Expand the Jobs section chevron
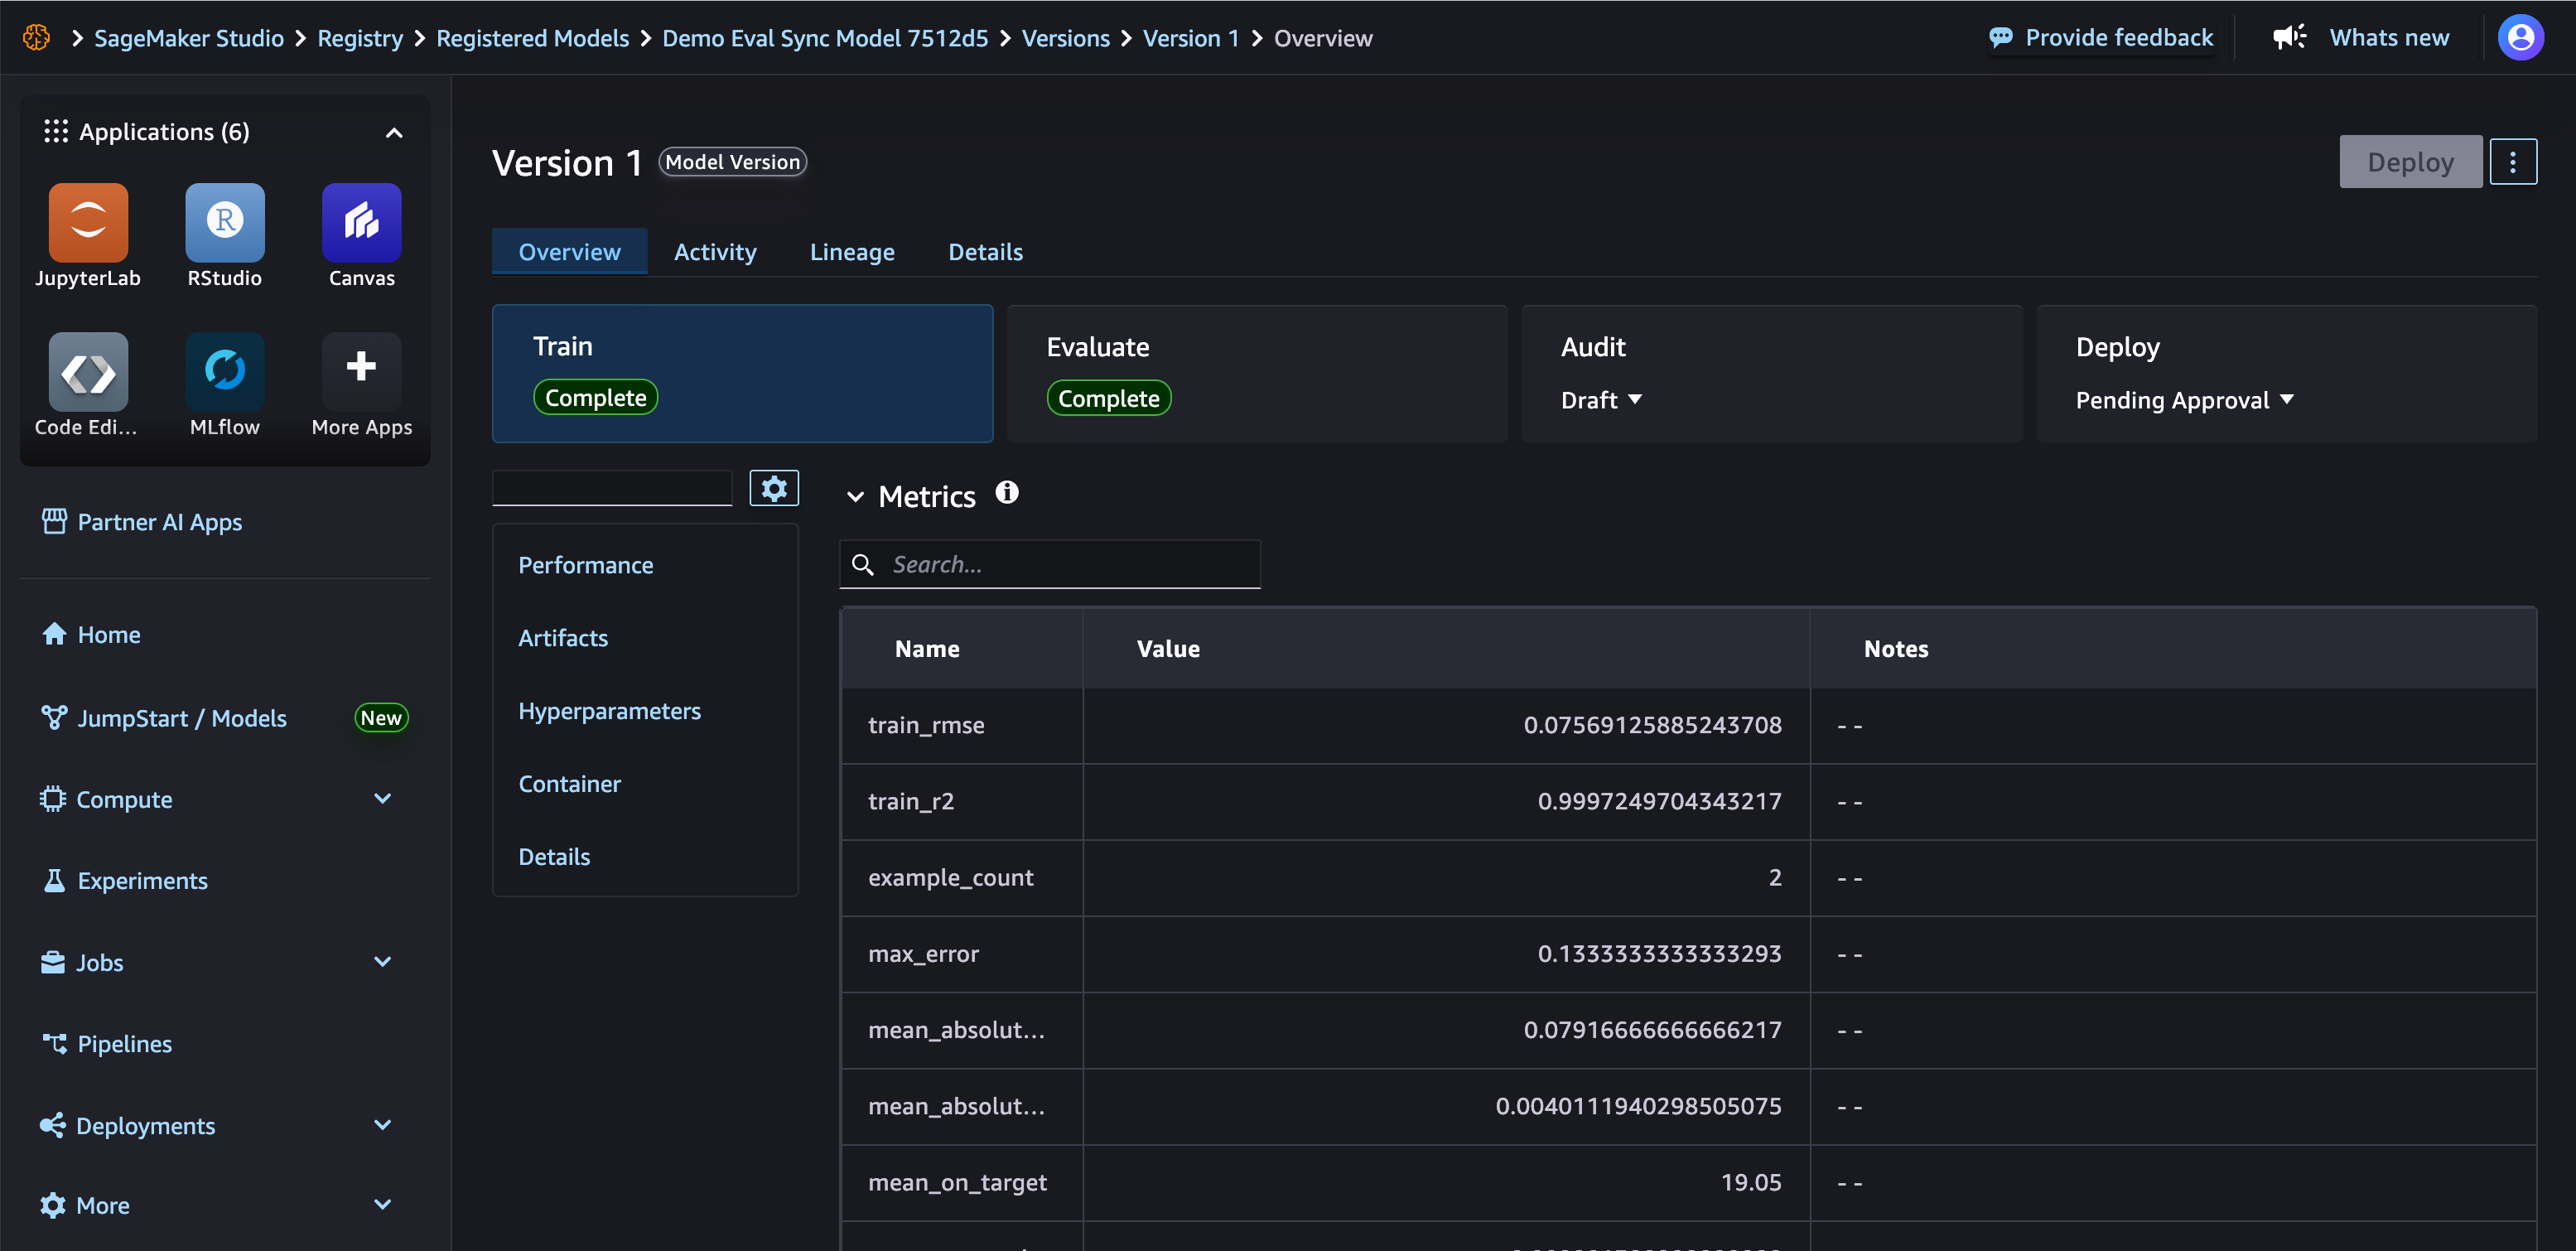 point(382,961)
